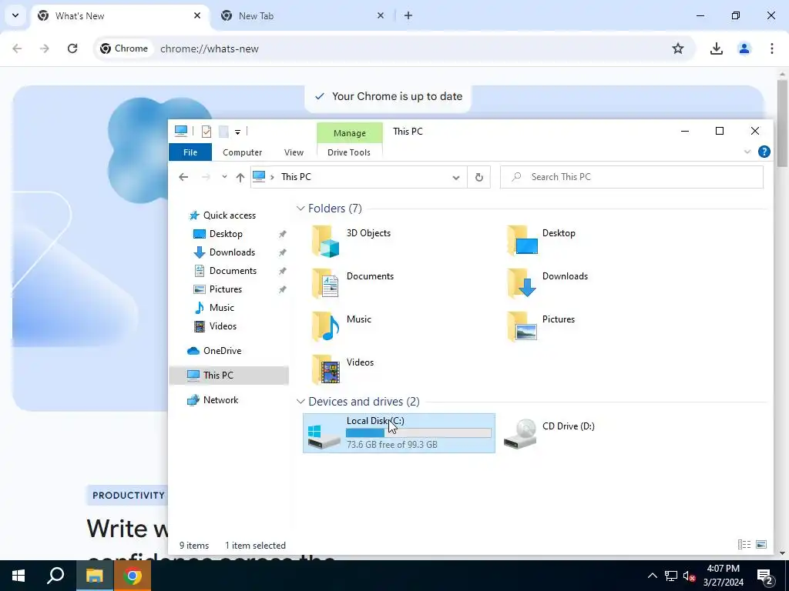Close the New Tab tab

pos(381,15)
